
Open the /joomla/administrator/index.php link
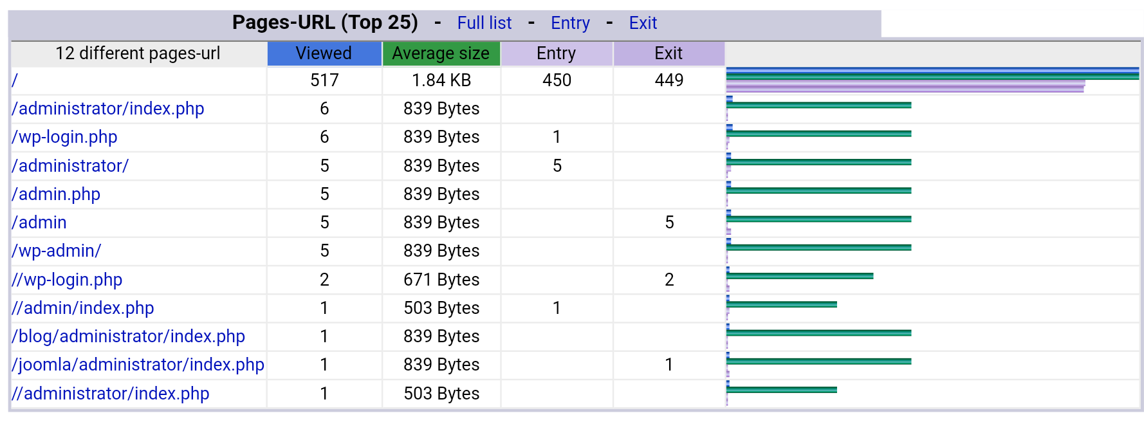pyautogui.click(x=138, y=365)
